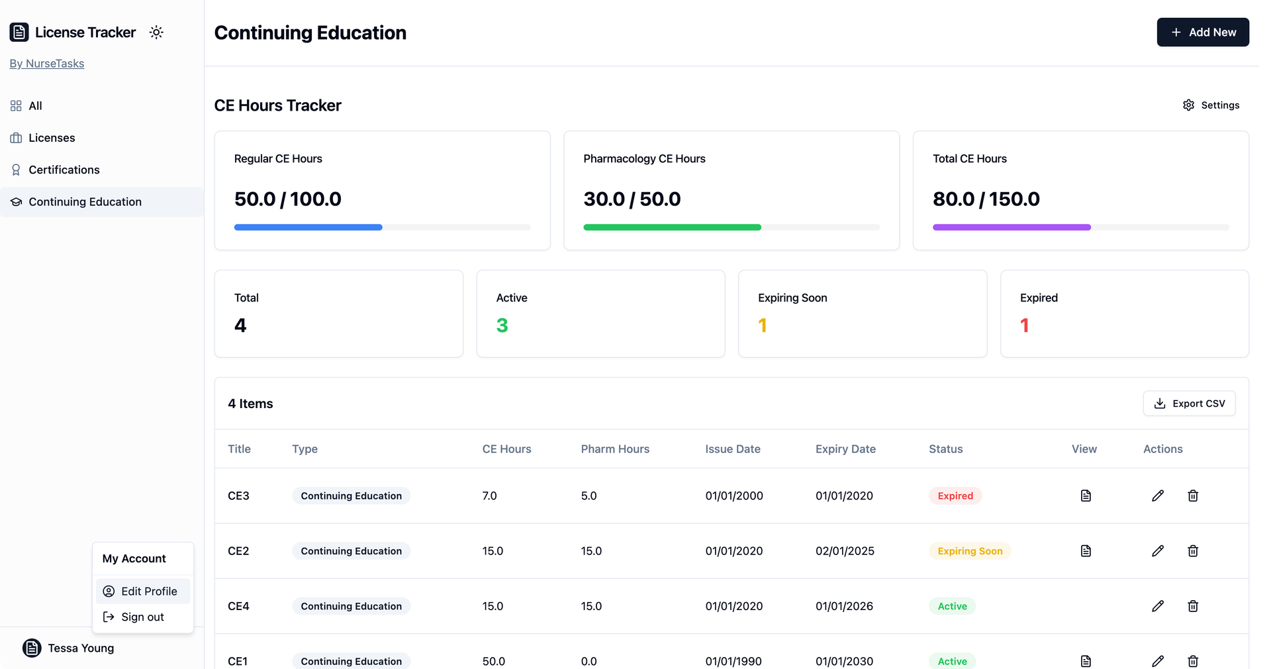Select the Licenses briefcase icon
This screenshot has width=1271, height=669.
pyautogui.click(x=16, y=138)
